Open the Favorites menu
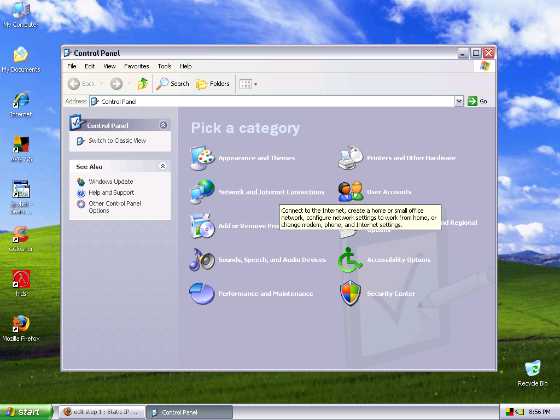The height and width of the screenshot is (420, 560). pyautogui.click(x=136, y=66)
